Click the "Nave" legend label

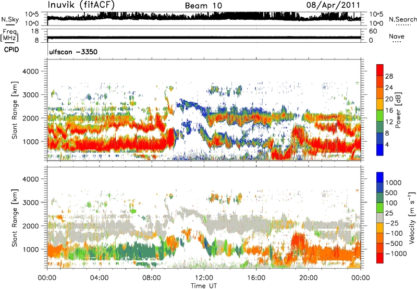point(397,36)
